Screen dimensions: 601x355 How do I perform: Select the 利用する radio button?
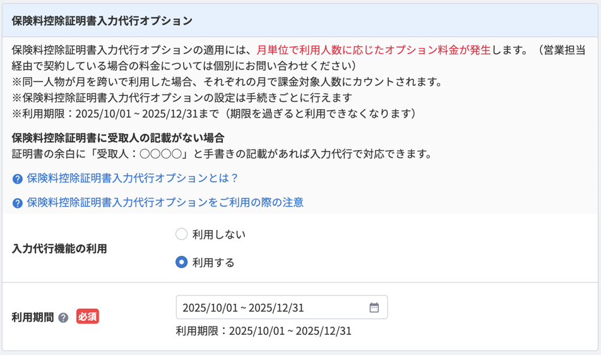(x=181, y=262)
